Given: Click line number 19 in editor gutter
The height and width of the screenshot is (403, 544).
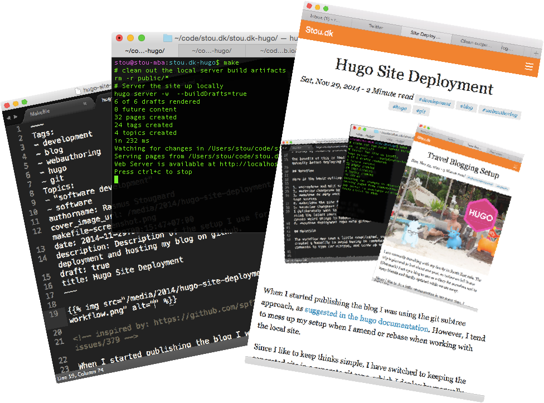Looking at the screenshot, I should 53,314.
